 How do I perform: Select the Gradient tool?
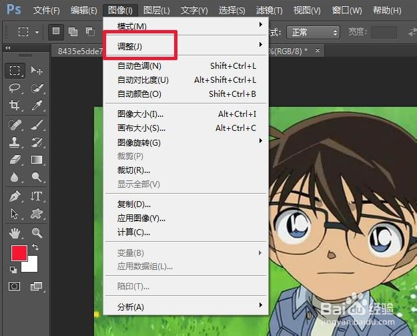point(37,160)
